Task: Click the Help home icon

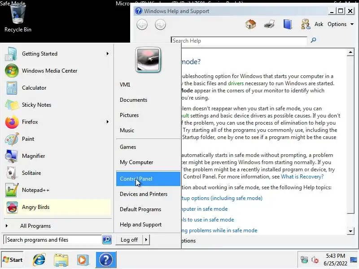Action: 251,24
